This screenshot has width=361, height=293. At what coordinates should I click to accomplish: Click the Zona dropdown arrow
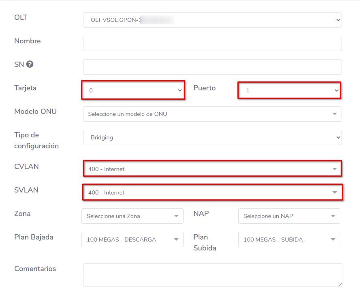[176, 216]
